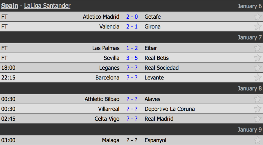The image size is (263, 145).
Task: Select the Malaga vs Espanyol match row
Action: (131, 140)
